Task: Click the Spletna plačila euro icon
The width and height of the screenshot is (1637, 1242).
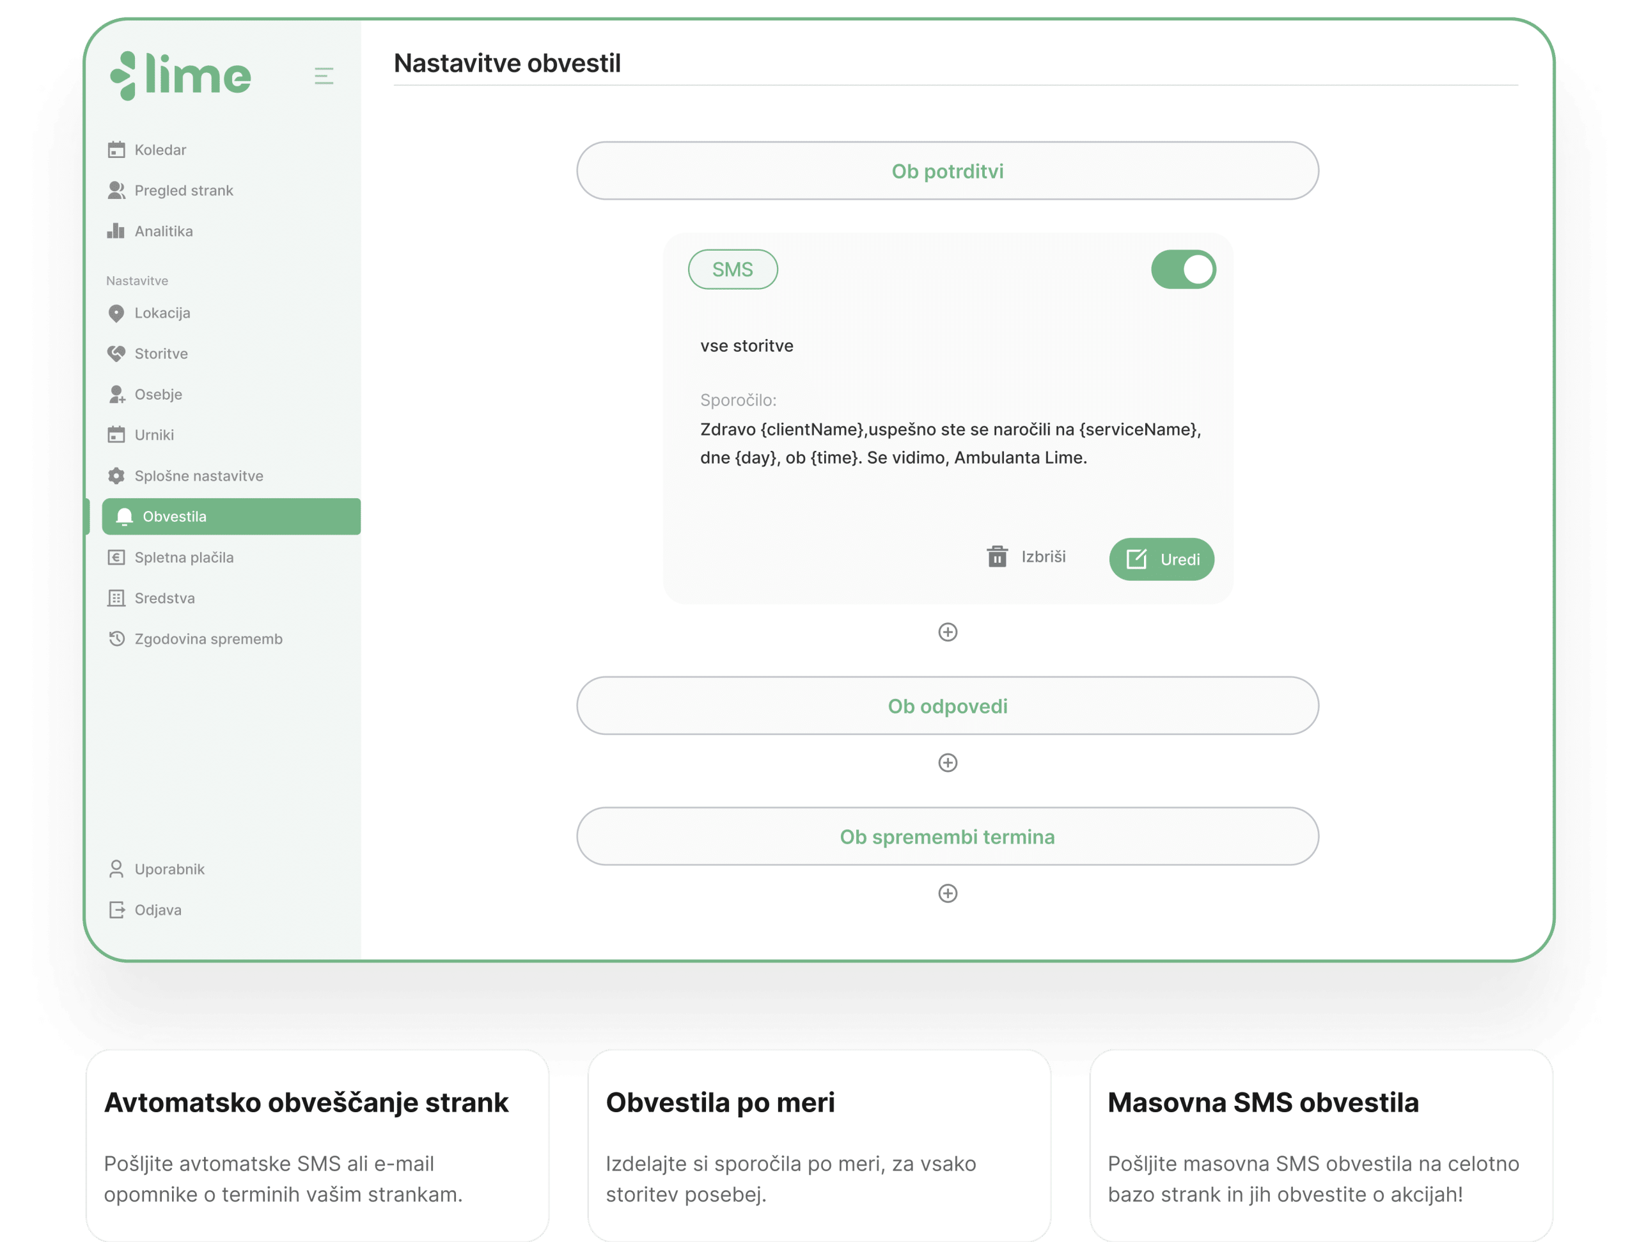Action: point(116,557)
